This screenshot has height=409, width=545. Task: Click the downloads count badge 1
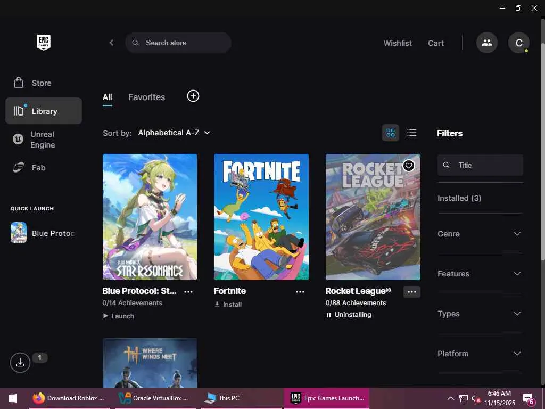coord(39,357)
